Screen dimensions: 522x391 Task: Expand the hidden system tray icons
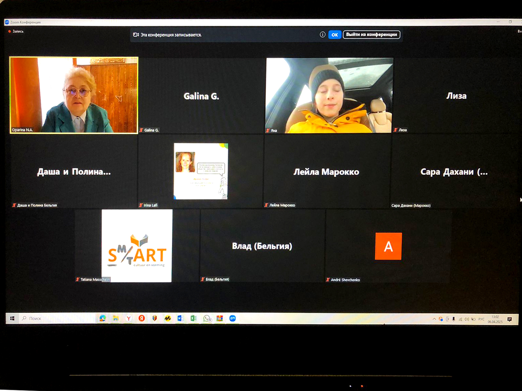[434, 319]
